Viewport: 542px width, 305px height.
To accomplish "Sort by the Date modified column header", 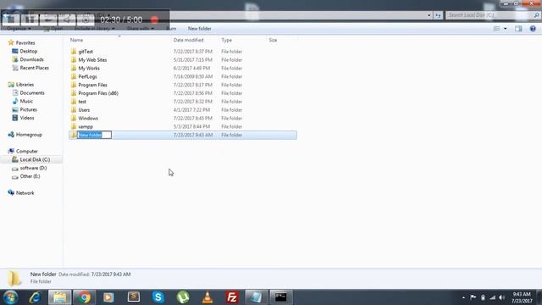I will point(188,40).
